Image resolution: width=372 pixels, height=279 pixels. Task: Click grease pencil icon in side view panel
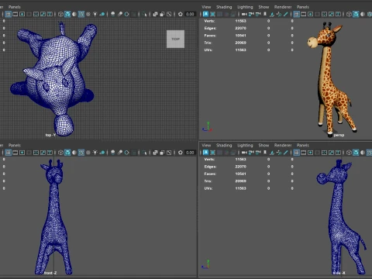(x=286, y=153)
